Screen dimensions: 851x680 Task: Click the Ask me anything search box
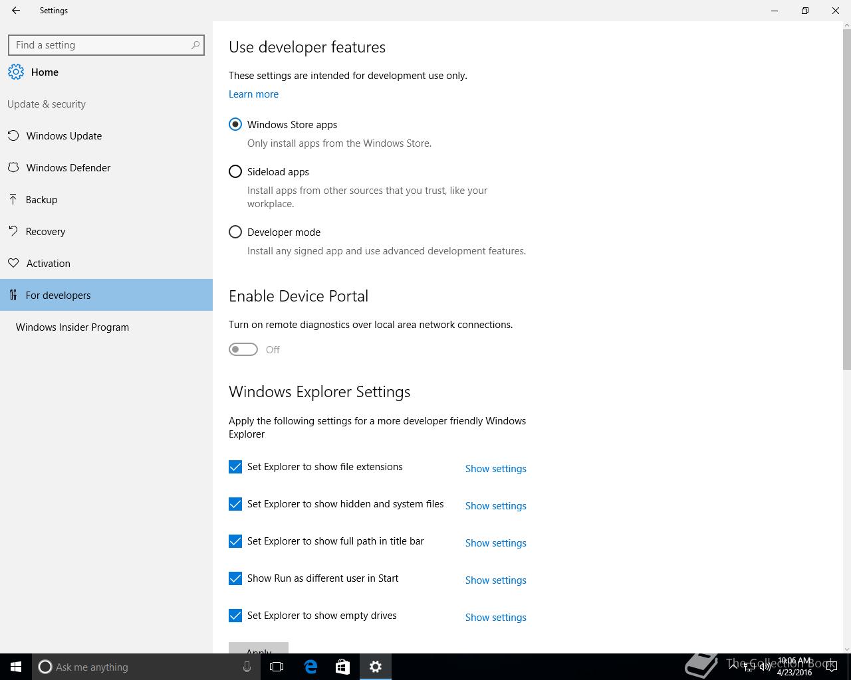(145, 667)
